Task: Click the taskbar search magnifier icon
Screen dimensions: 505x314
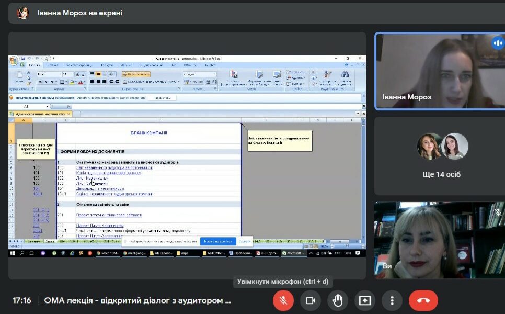Action: (22, 253)
